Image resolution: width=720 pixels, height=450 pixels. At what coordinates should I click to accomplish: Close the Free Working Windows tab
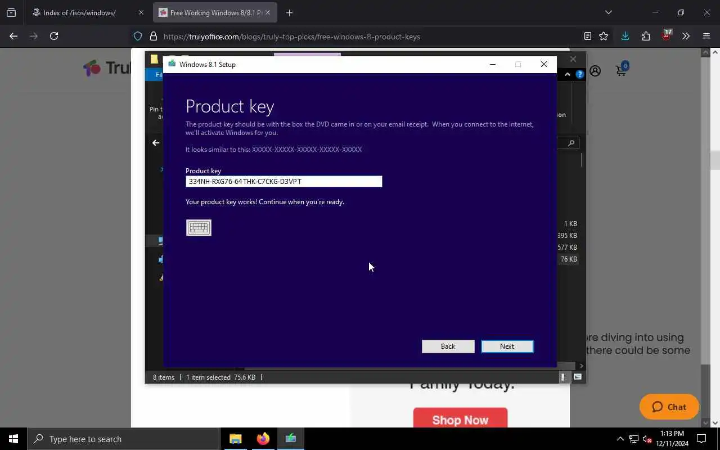click(x=268, y=12)
